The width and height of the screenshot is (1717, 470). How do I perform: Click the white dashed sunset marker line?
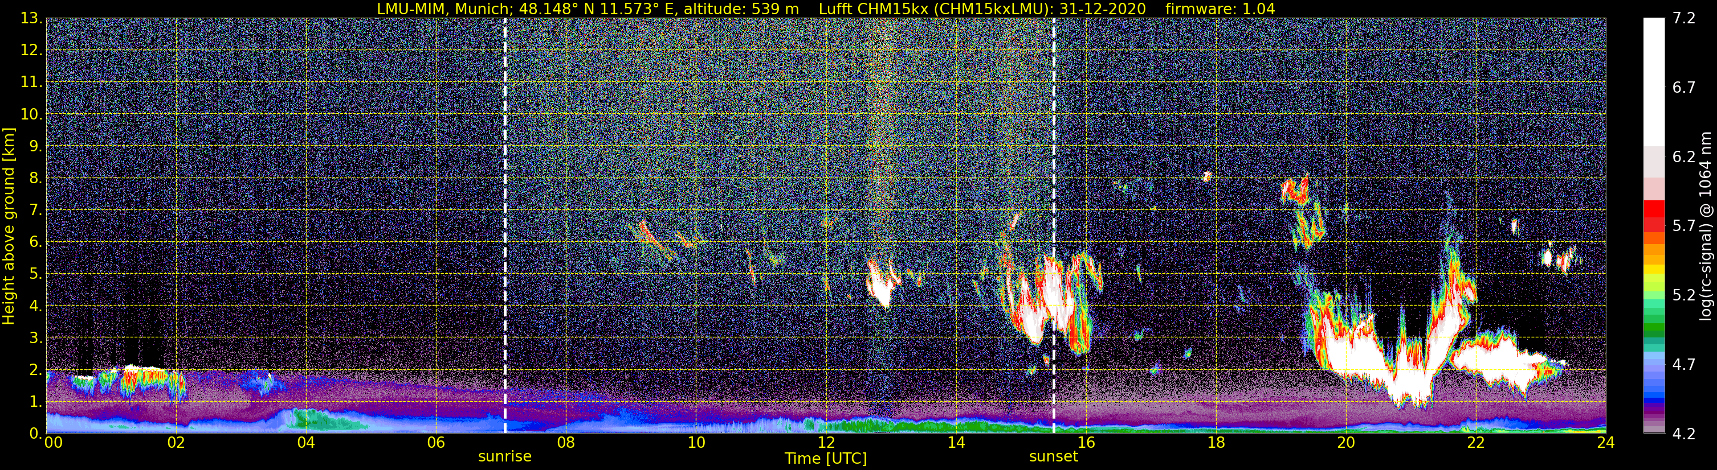pos(1053,226)
